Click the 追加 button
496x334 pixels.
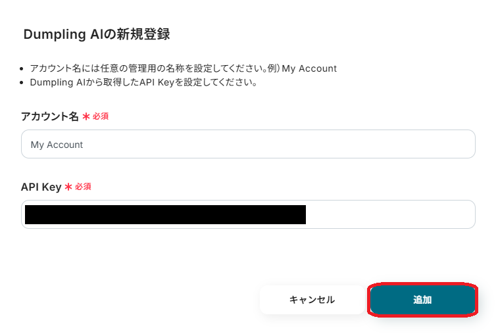point(422,300)
